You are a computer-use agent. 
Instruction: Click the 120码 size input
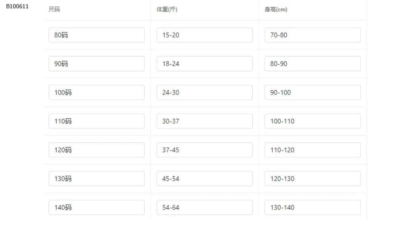pyautogui.click(x=97, y=150)
